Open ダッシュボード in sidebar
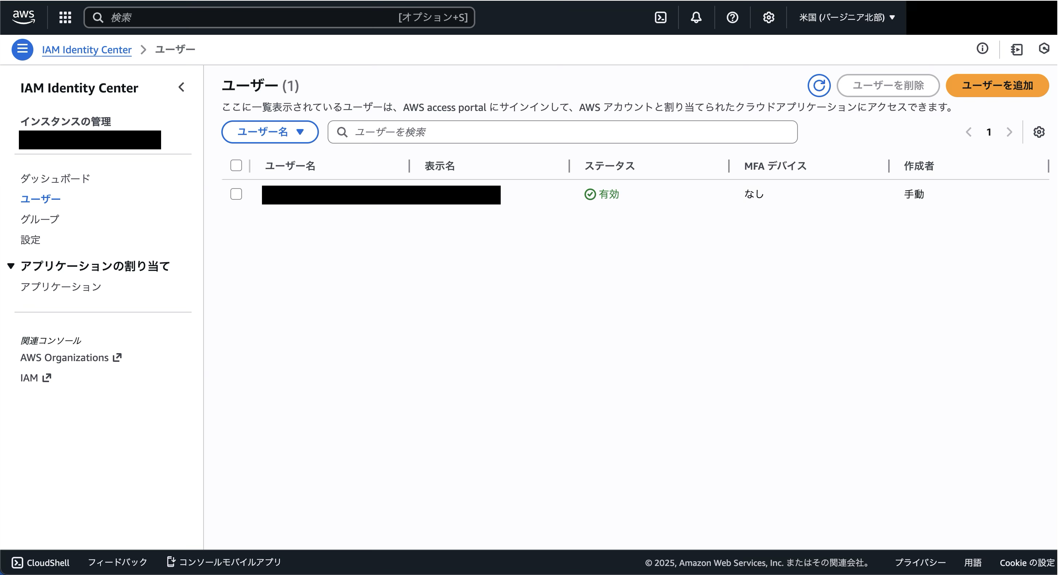This screenshot has height=575, width=1058. [55, 178]
